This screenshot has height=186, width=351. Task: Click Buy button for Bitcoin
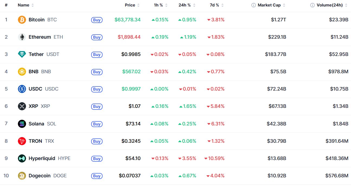97,20
